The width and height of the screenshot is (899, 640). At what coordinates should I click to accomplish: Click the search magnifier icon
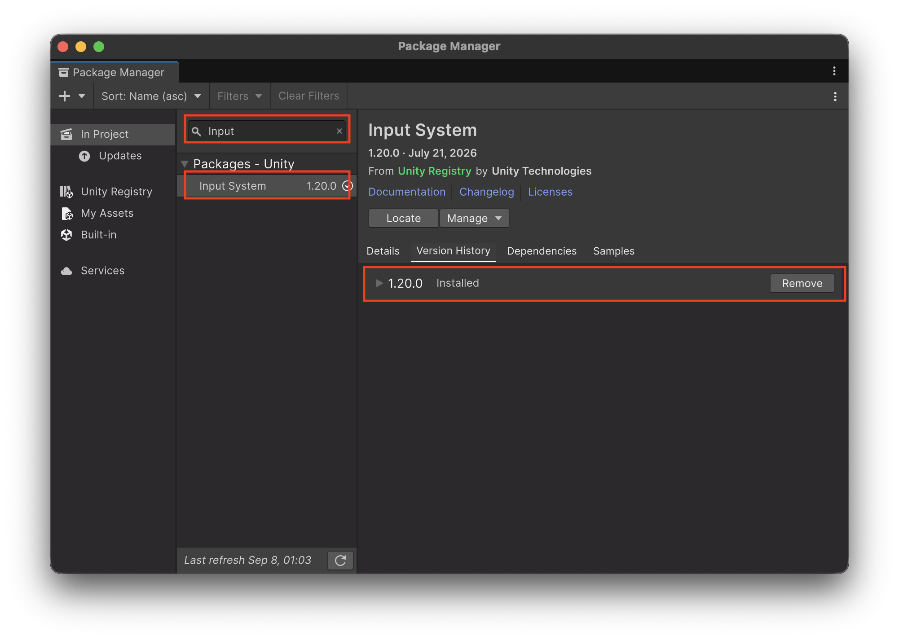point(196,132)
